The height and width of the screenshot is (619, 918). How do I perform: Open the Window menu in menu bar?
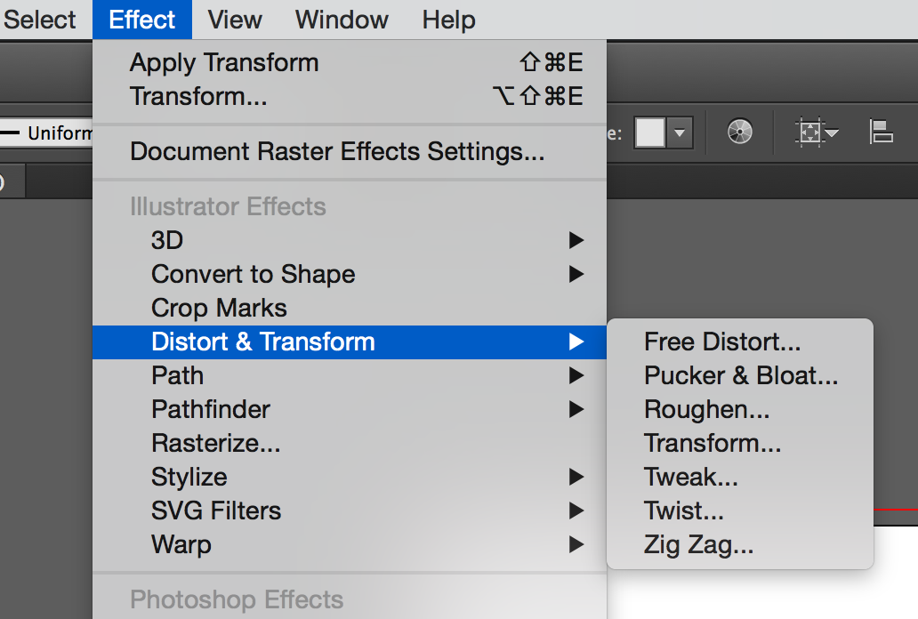coord(342,20)
